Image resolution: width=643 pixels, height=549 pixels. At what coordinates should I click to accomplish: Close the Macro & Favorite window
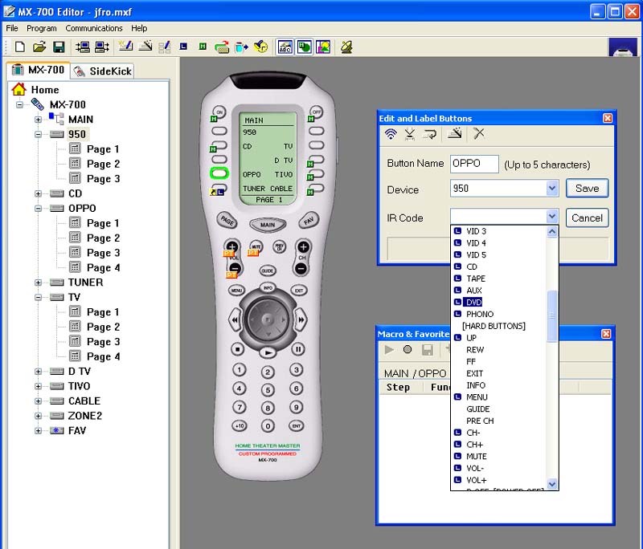tap(606, 334)
